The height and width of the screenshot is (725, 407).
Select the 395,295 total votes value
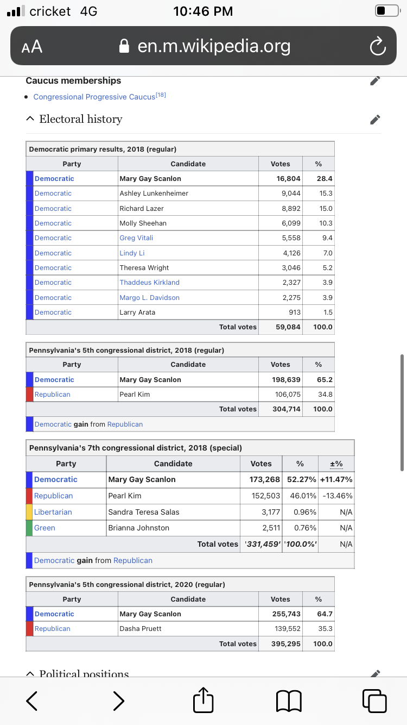coord(286,644)
